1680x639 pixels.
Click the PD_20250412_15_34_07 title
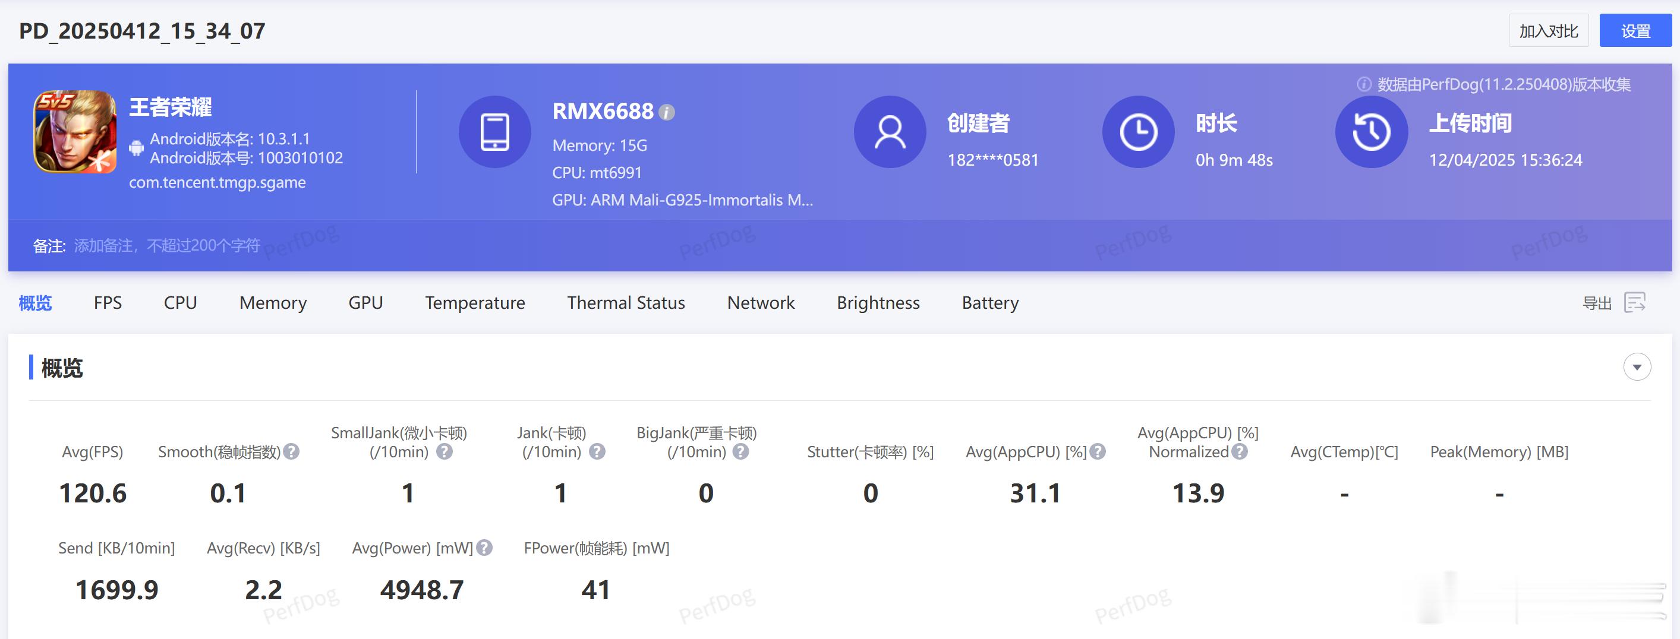(x=142, y=31)
